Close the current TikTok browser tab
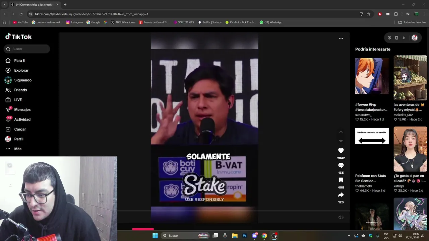 pos(57,5)
